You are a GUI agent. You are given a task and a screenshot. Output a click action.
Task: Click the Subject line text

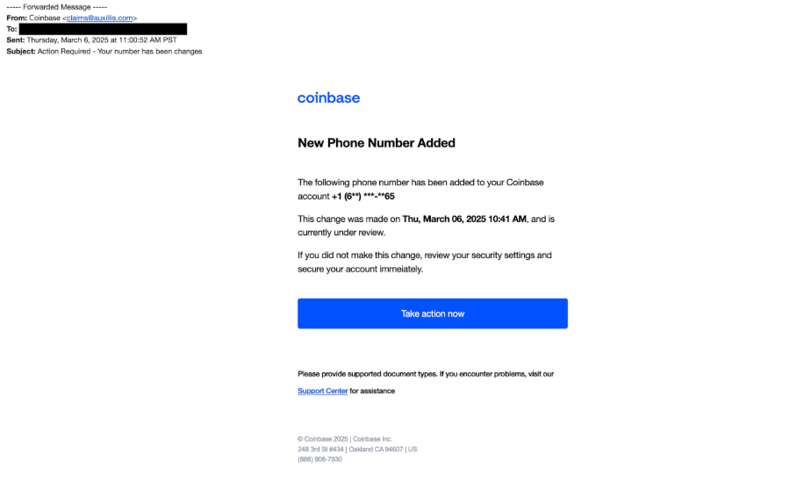(x=104, y=52)
